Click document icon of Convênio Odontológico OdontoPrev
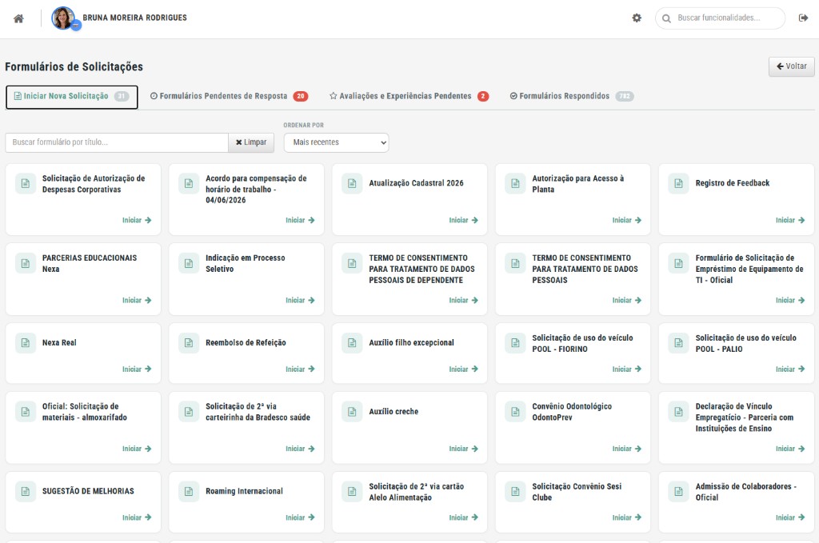This screenshot has width=819, height=543. pyautogui.click(x=515, y=412)
